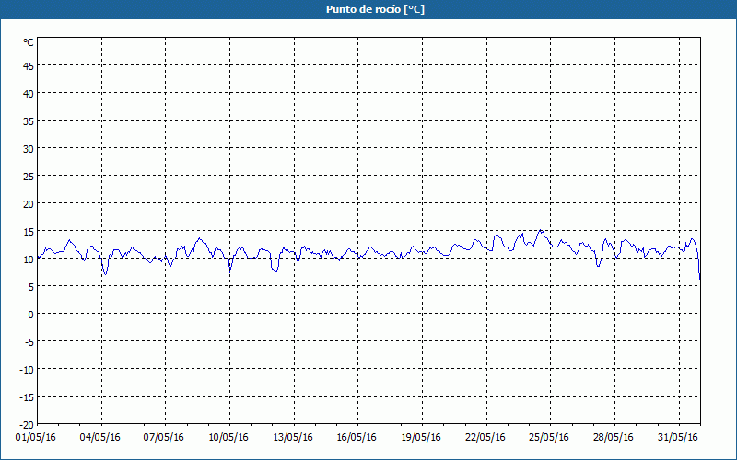
Task: Select the y-axis value 40
Action: [x=29, y=94]
